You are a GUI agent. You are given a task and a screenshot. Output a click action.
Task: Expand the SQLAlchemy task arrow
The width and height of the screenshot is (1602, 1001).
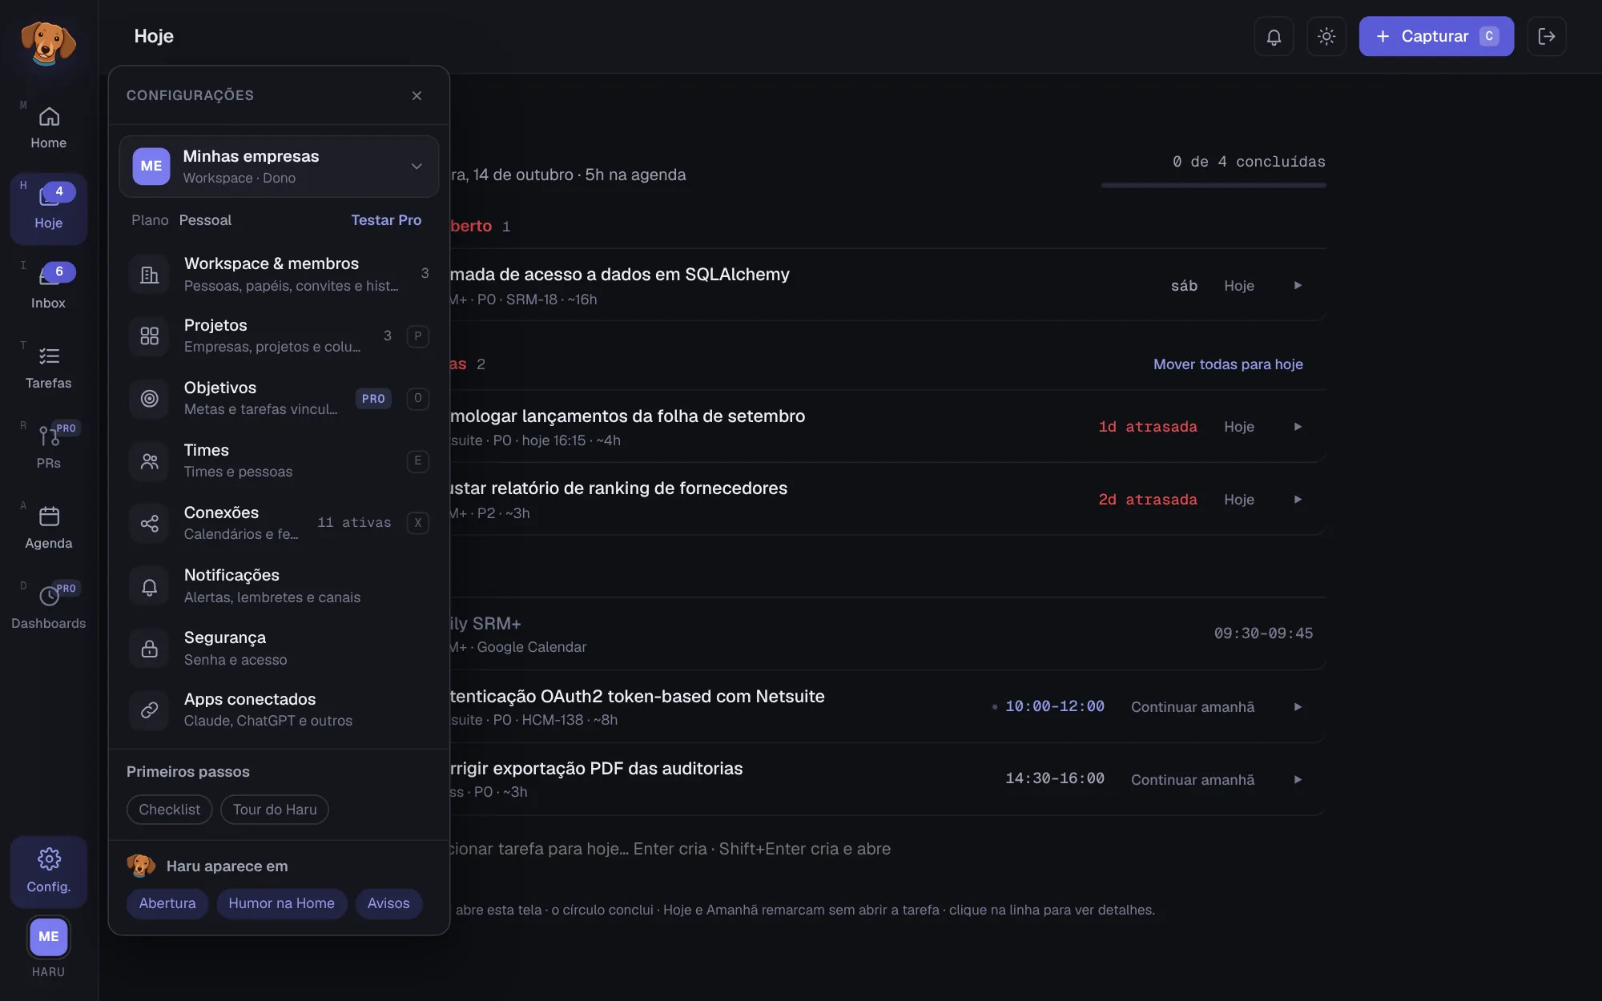(x=1298, y=286)
